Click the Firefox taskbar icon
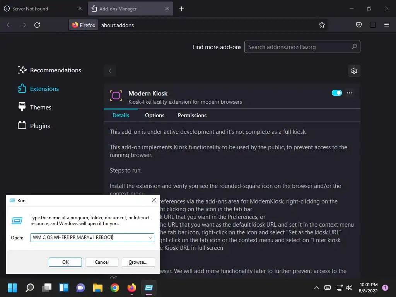 pyautogui.click(x=131, y=287)
